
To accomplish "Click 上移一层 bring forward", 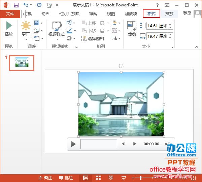I will (93, 23).
